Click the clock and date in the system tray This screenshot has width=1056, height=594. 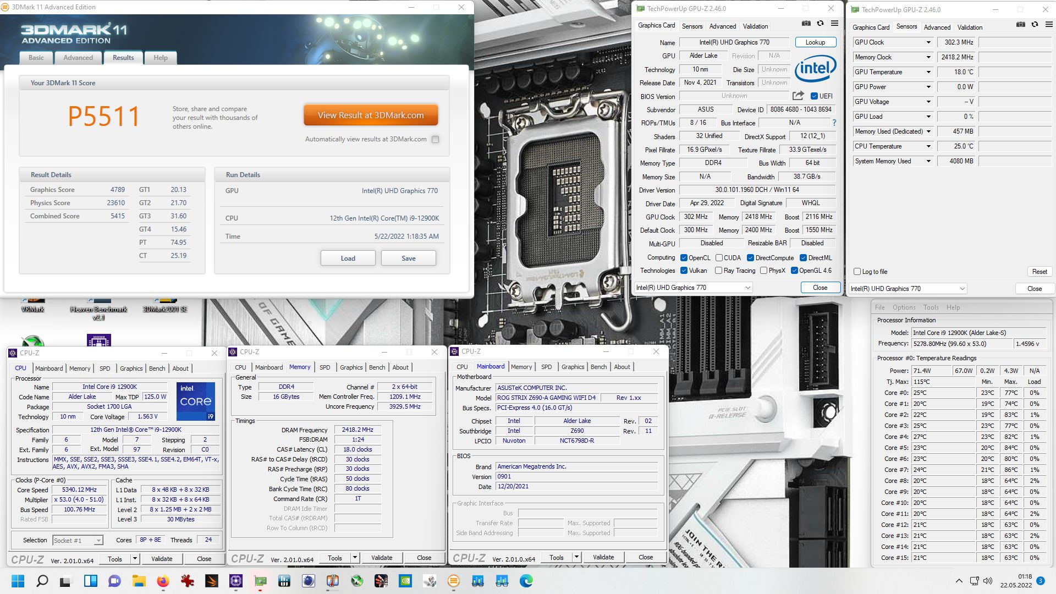point(1016,581)
